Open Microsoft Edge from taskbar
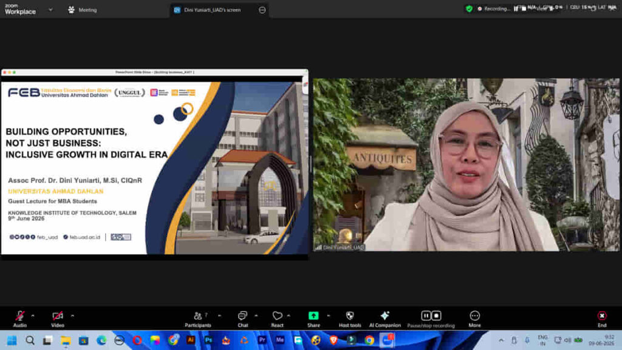This screenshot has height=350, width=622. coord(101,340)
